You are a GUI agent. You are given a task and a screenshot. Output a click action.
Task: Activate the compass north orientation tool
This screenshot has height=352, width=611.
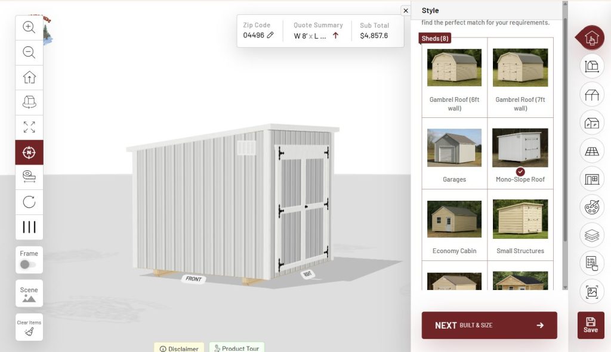coord(29,152)
